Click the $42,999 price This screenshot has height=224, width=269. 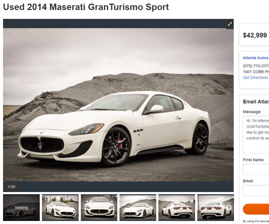pyautogui.click(x=255, y=35)
